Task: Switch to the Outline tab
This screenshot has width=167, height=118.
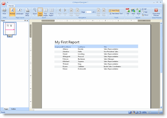Action: [13, 109]
